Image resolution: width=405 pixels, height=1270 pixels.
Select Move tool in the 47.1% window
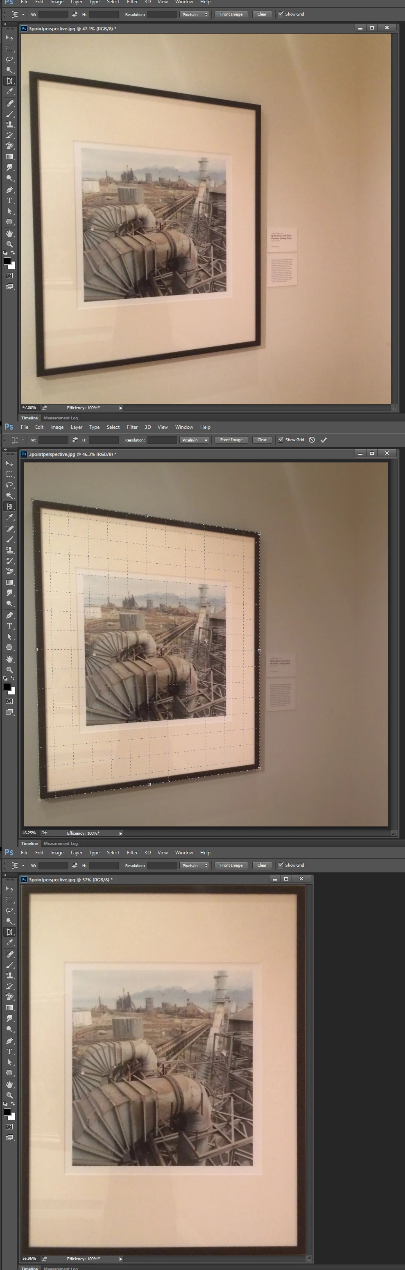[x=9, y=38]
